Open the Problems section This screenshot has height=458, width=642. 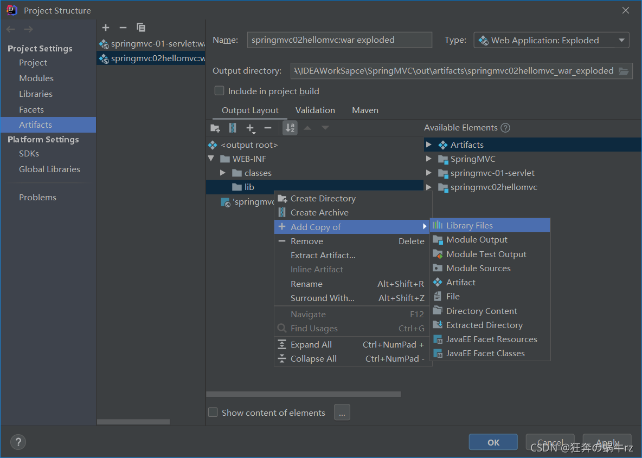pyautogui.click(x=37, y=197)
